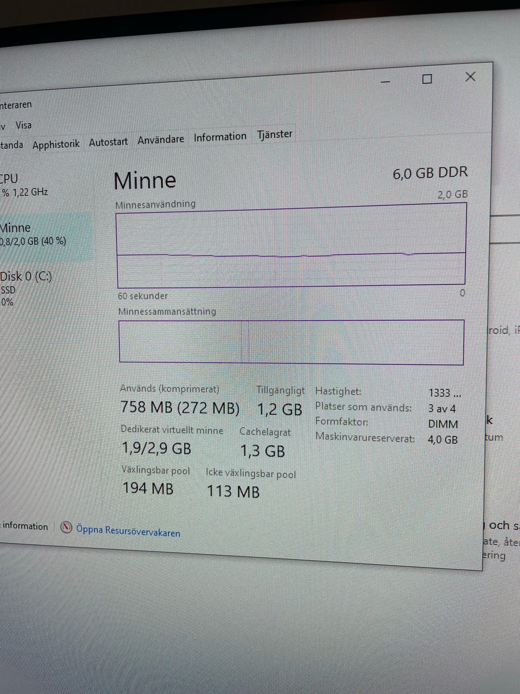Close the Task Manager window
This screenshot has width=520, height=694.
tap(470, 77)
